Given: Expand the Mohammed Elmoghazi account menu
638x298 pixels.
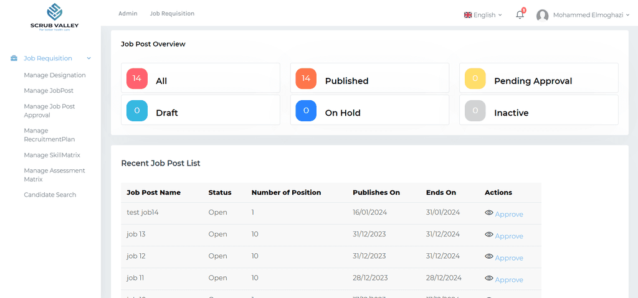Looking at the screenshot, I should coord(591,15).
